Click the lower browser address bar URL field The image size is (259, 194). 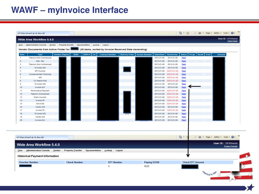42,137
